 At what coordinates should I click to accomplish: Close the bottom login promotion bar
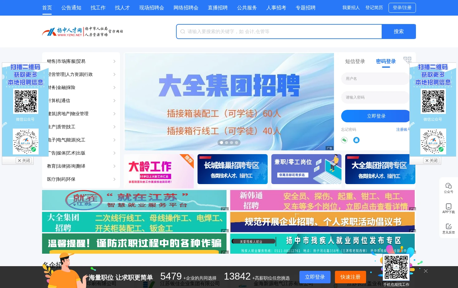(426, 271)
